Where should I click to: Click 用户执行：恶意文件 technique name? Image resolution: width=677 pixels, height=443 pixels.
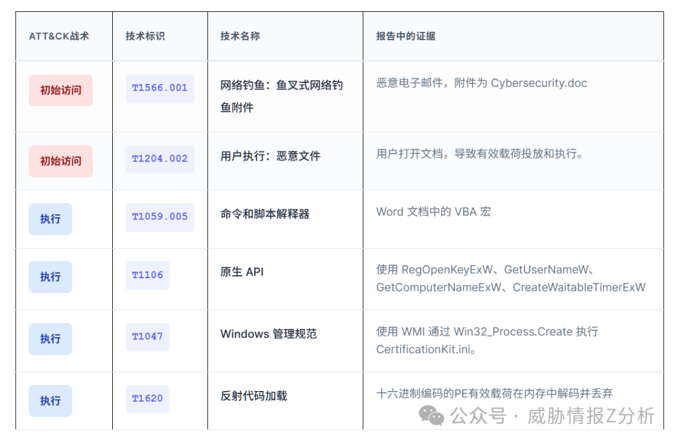point(270,156)
